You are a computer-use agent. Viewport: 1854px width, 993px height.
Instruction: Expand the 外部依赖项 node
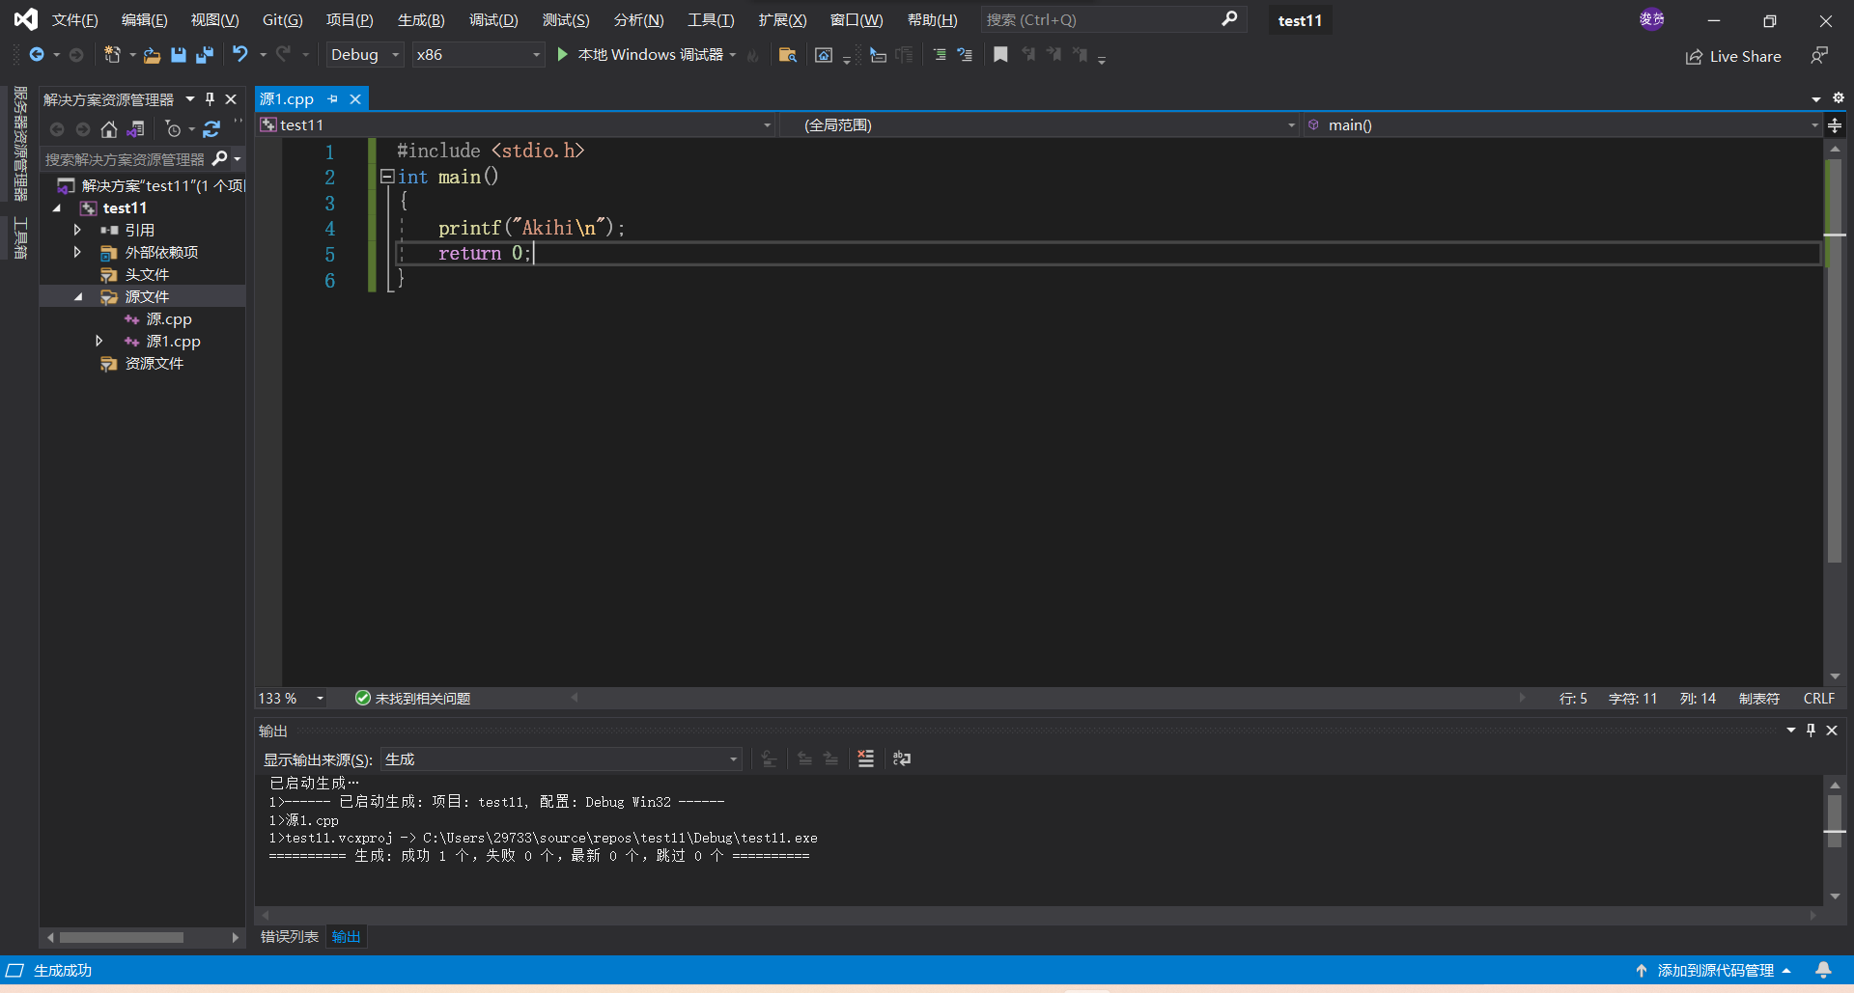(x=77, y=252)
